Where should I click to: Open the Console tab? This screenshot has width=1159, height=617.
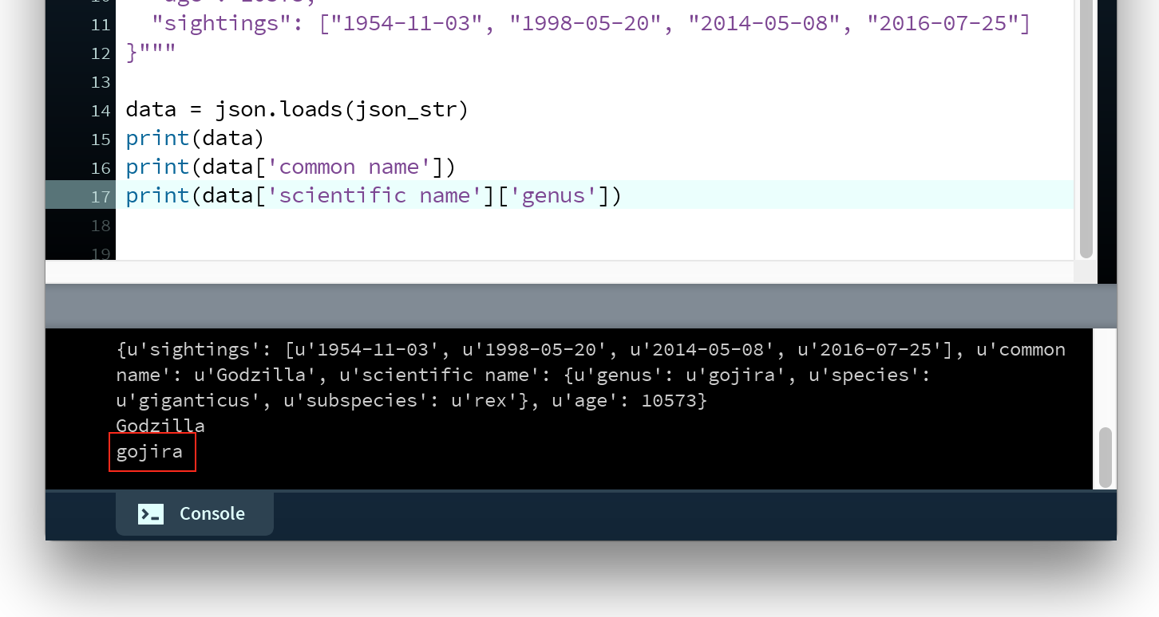pyautogui.click(x=194, y=513)
